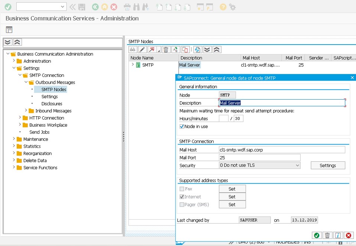The image size is (356, 246).
Task: Open Help via the question mark icon
Action: [223, 7]
